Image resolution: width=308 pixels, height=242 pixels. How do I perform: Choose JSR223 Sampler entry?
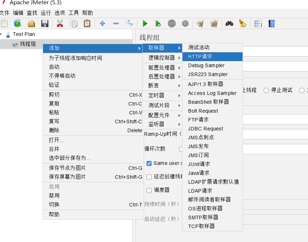pos(213,74)
